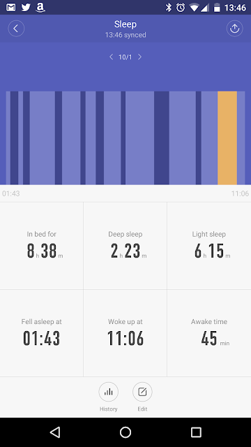Tap the Android back triangle button
Screen dimensions: 251x447
tap(54, 432)
